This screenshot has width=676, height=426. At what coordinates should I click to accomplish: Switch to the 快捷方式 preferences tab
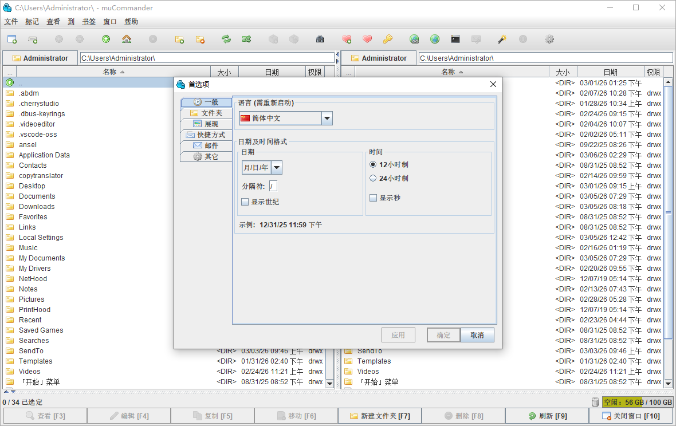pos(206,135)
